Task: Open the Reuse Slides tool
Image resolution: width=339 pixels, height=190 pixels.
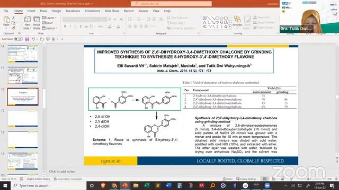Action: coord(37,23)
